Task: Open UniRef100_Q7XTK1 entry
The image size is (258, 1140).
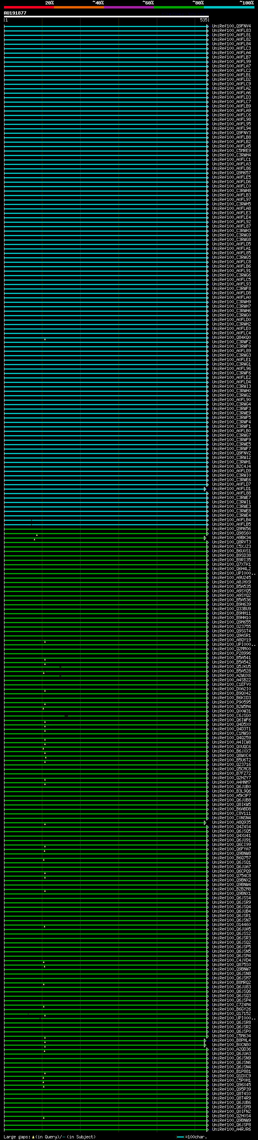Action: click(231, 565)
